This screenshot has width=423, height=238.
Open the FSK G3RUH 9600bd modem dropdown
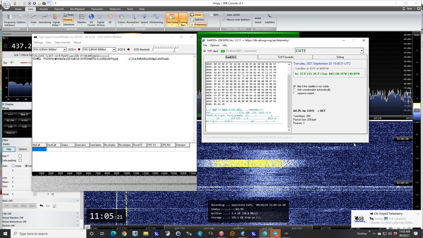65,50
